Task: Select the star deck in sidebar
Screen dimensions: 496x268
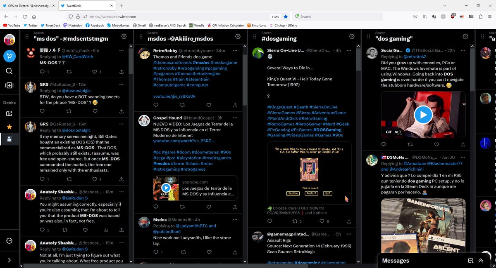Action: pos(9,127)
